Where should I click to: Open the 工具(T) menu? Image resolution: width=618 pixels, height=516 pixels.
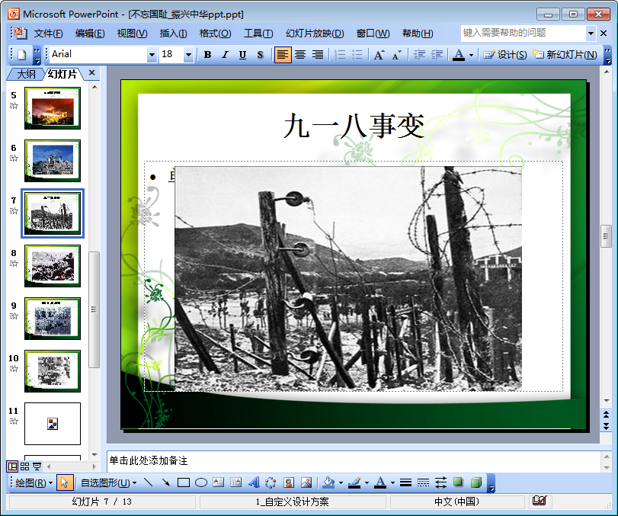coord(258,34)
